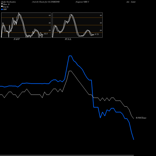Click the 80 level label in FULL chart
The image size is (156, 156).
tap(101, 15)
